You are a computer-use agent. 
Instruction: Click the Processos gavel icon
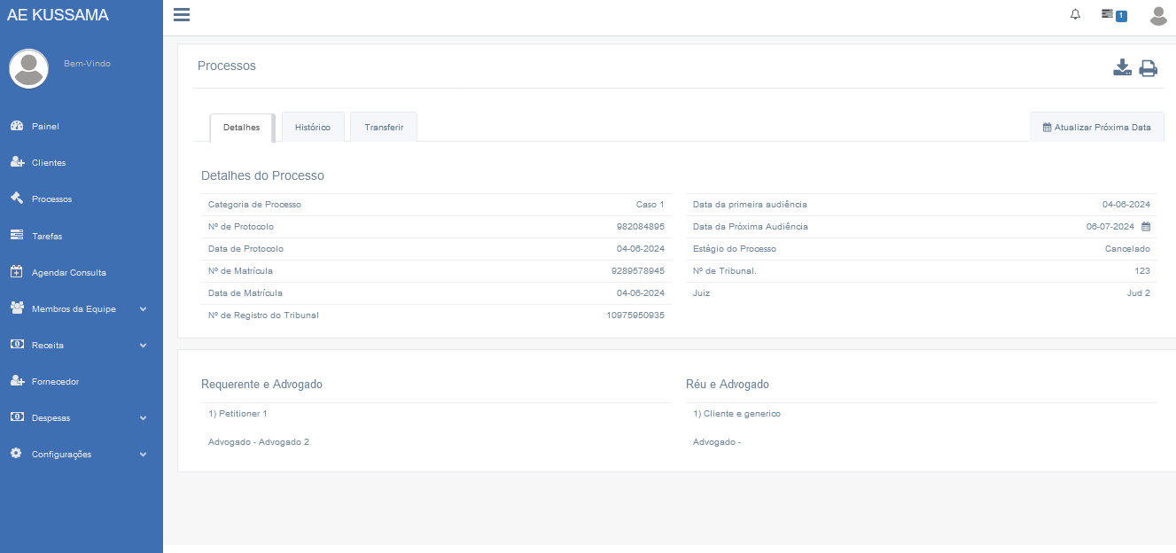[17, 199]
